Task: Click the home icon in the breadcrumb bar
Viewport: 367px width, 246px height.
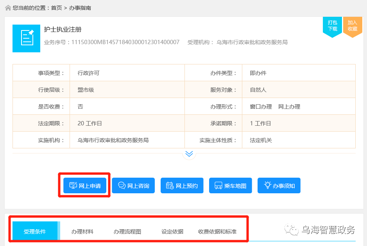Action: pos(8,7)
